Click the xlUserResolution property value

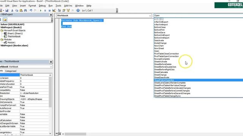34,93
